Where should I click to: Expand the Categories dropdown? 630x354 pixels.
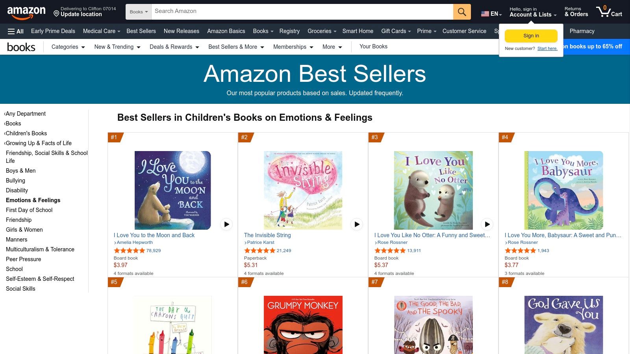(68, 47)
